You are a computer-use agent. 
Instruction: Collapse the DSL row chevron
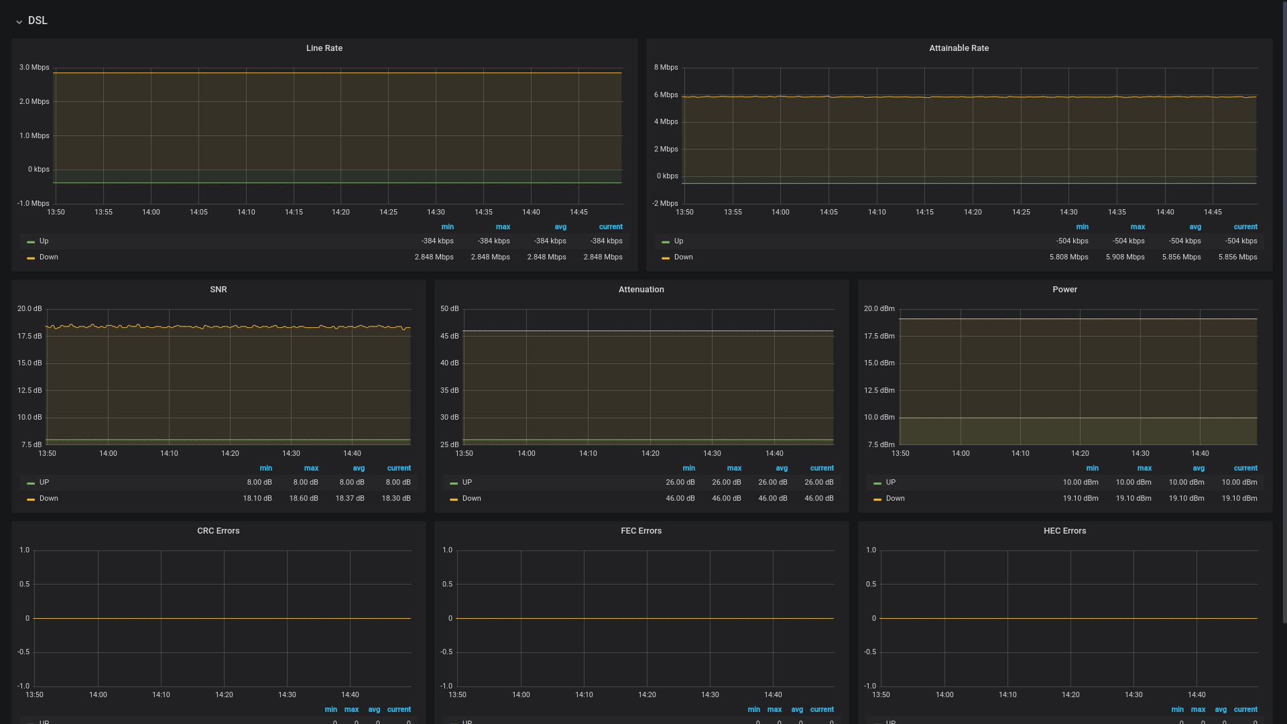tap(19, 21)
